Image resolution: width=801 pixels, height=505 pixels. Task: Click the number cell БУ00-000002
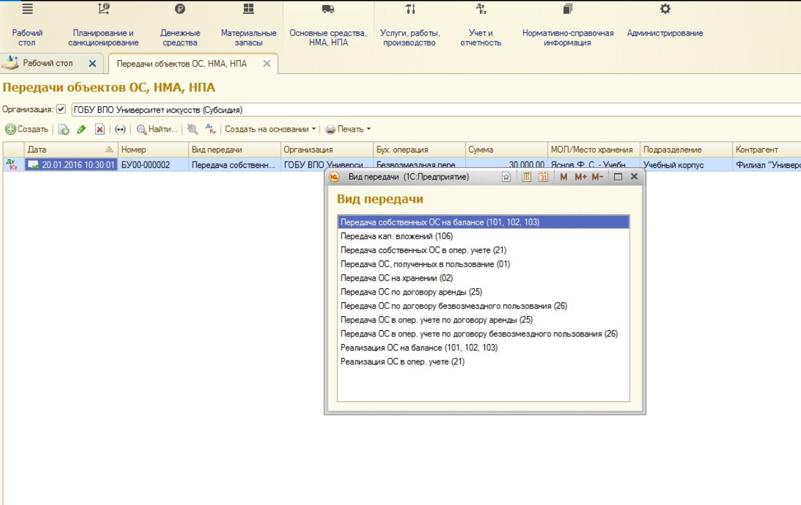tap(153, 165)
